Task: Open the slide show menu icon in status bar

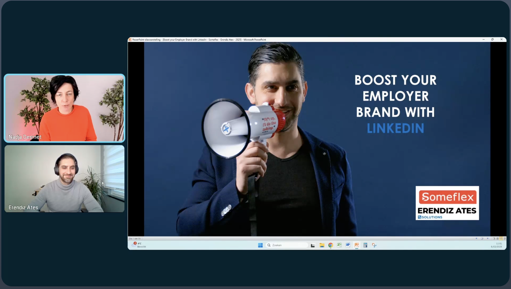Action: [482, 238]
